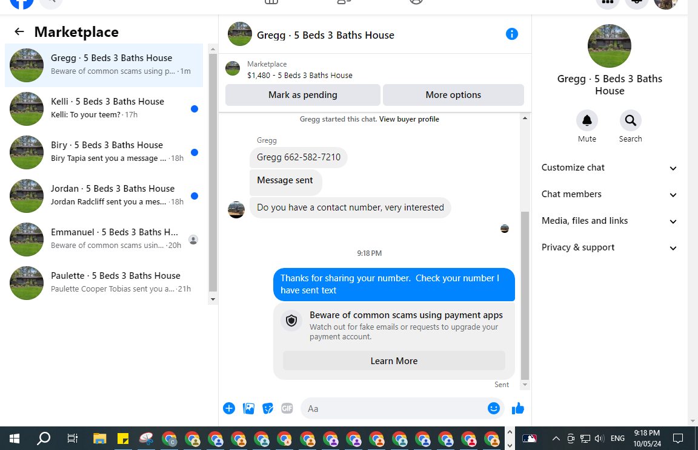Click ENG language indicator in taskbar
Viewport: 698px width, 450px height.
(x=617, y=439)
